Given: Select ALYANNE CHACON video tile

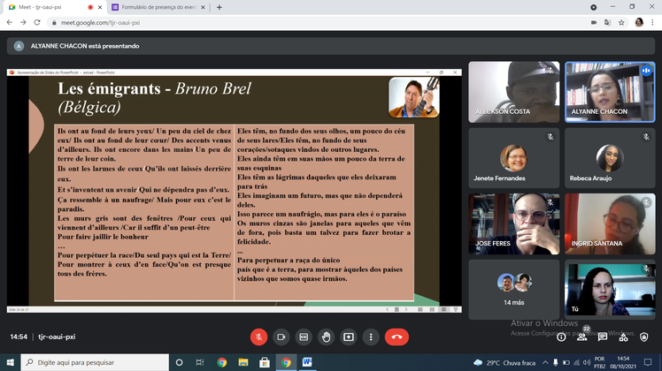Looking at the screenshot, I should (x=610, y=92).
